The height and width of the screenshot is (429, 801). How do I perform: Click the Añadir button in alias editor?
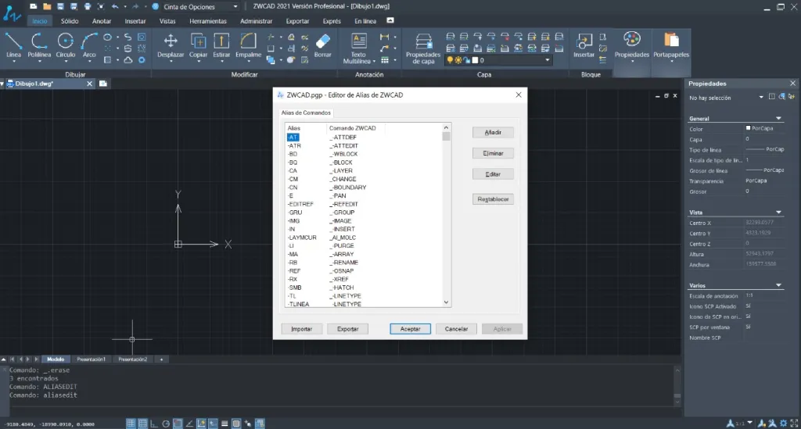[494, 133]
